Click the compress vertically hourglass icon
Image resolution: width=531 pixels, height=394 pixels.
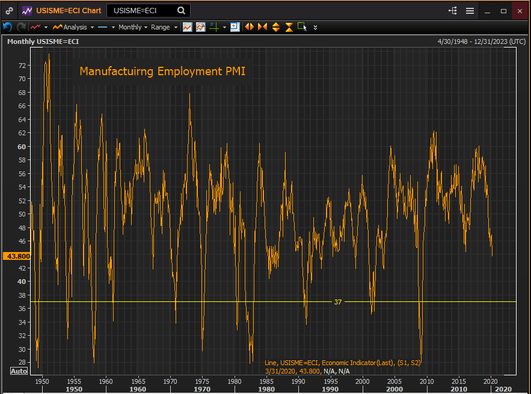(x=289, y=27)
